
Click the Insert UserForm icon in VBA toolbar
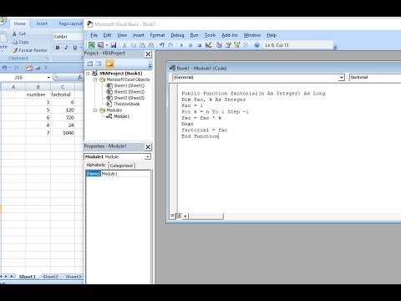(100, 45)
